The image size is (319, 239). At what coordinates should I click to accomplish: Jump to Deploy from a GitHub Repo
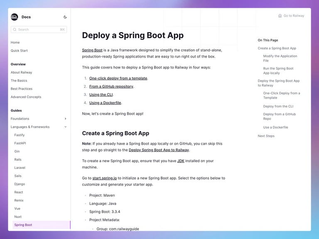[x=280, y=117]
